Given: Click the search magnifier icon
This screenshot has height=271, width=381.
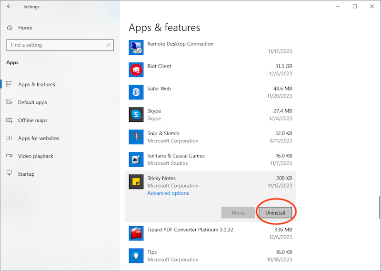Looking at the screenshot, I should tap(108, 45).
